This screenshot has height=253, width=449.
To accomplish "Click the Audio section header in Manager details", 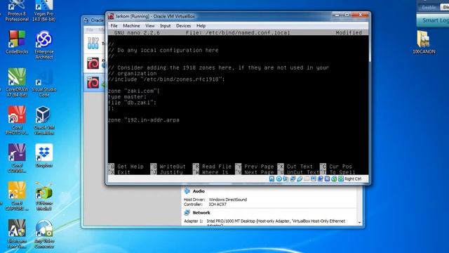I will [x=199, y=191].
